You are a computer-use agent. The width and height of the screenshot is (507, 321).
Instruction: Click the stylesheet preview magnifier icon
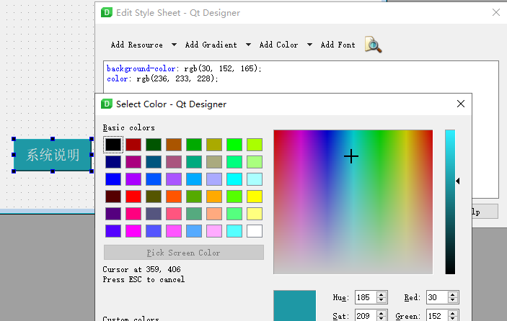pos(373,45)
